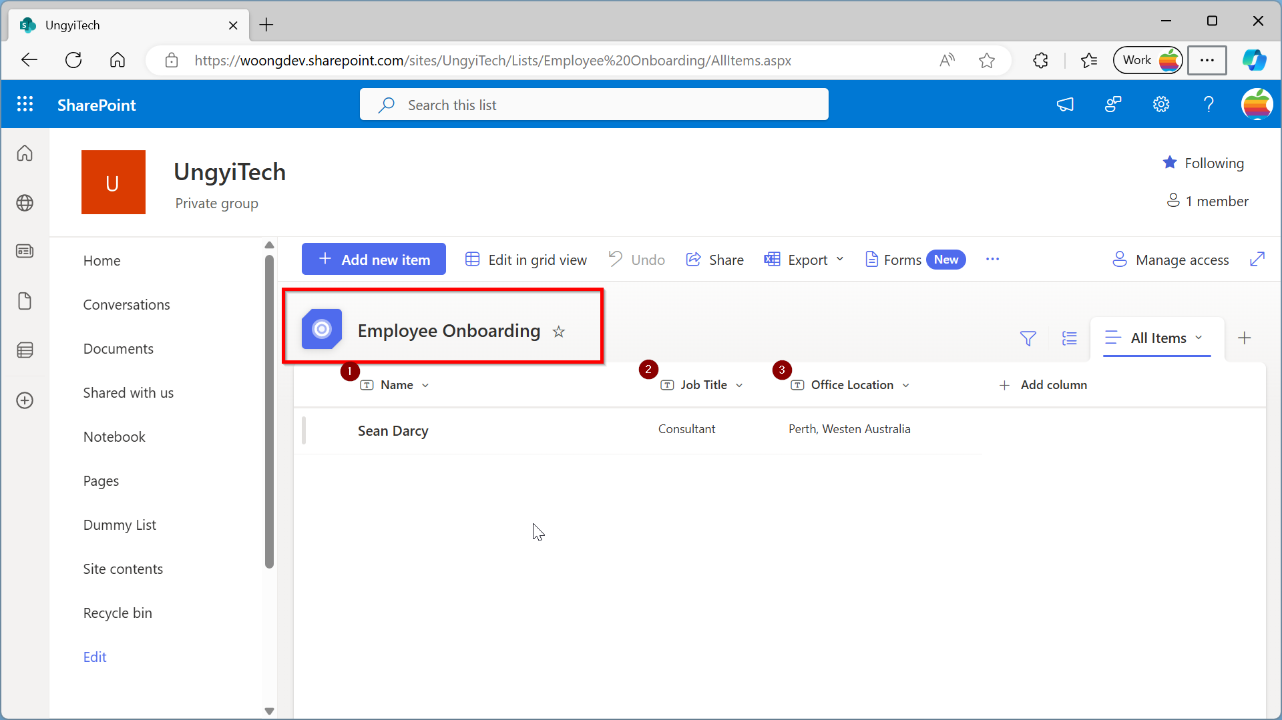Viewport: 1282px width, 720px height.
Task: Open My sites globe icon in left rail
Action: [x=25, y=202]
